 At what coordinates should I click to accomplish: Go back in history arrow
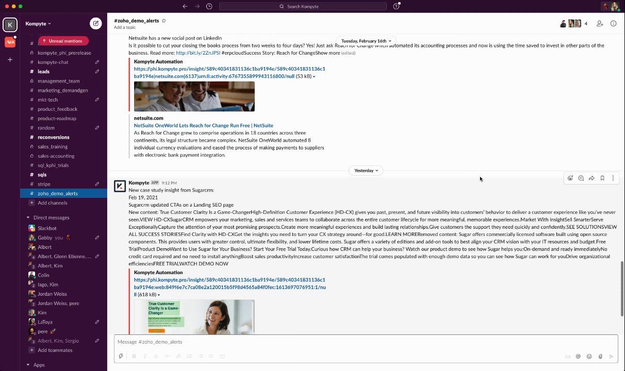tap(185, 6)
